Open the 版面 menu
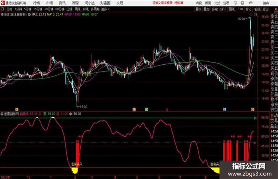Screen dimensions: 278x179 tap(208, 3)
